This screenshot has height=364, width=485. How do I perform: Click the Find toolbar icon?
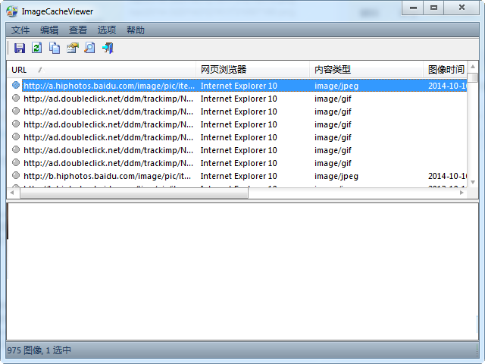(89, 49)
